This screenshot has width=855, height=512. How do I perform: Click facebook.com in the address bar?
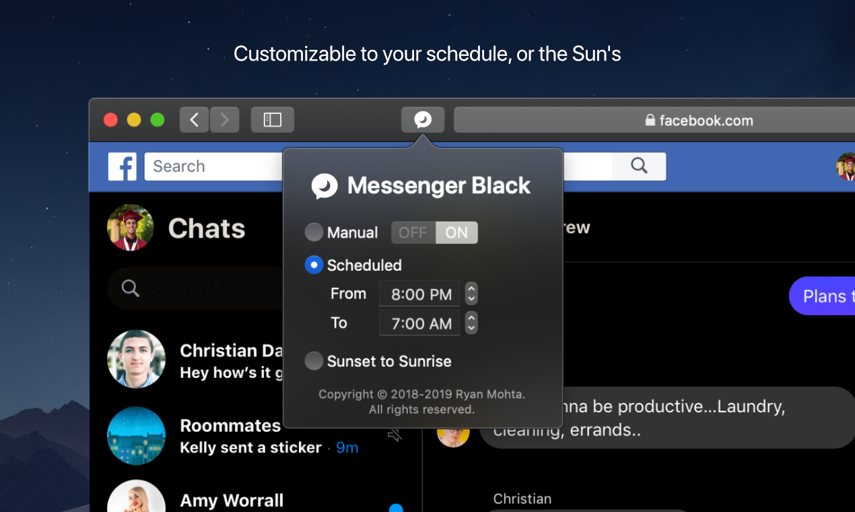coord(706,121)
